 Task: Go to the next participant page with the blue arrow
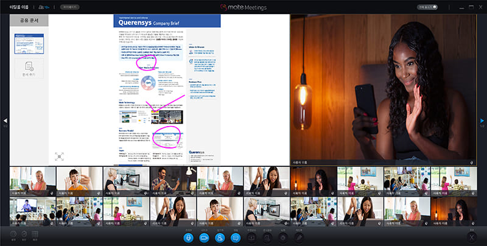482,121
